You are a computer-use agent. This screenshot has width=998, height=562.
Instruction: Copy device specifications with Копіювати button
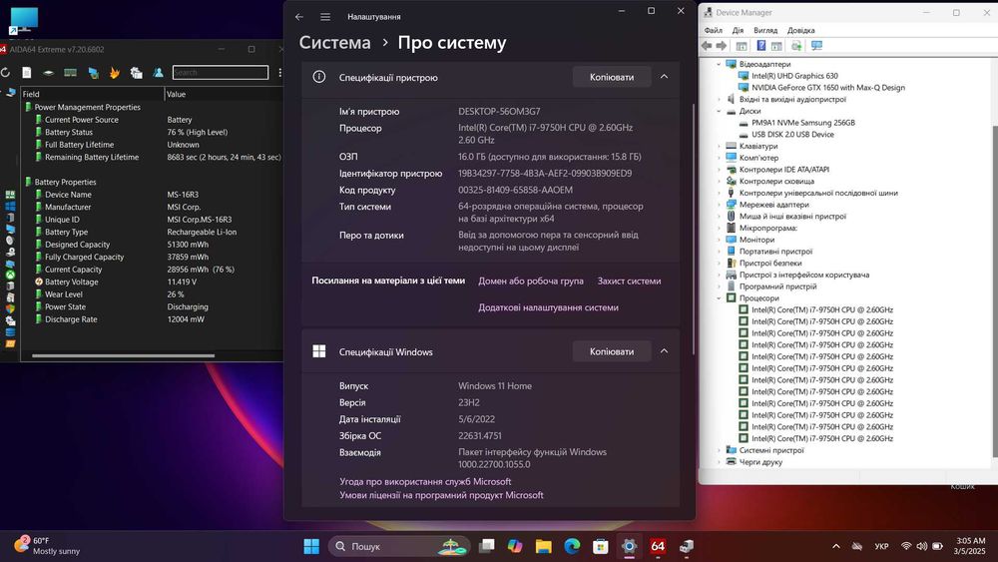pyautogui.click(x=612, y=77)
